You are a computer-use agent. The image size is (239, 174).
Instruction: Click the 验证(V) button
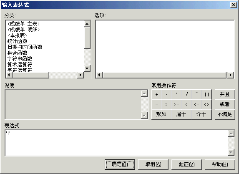pyautogui.click(x=186, y=164)
